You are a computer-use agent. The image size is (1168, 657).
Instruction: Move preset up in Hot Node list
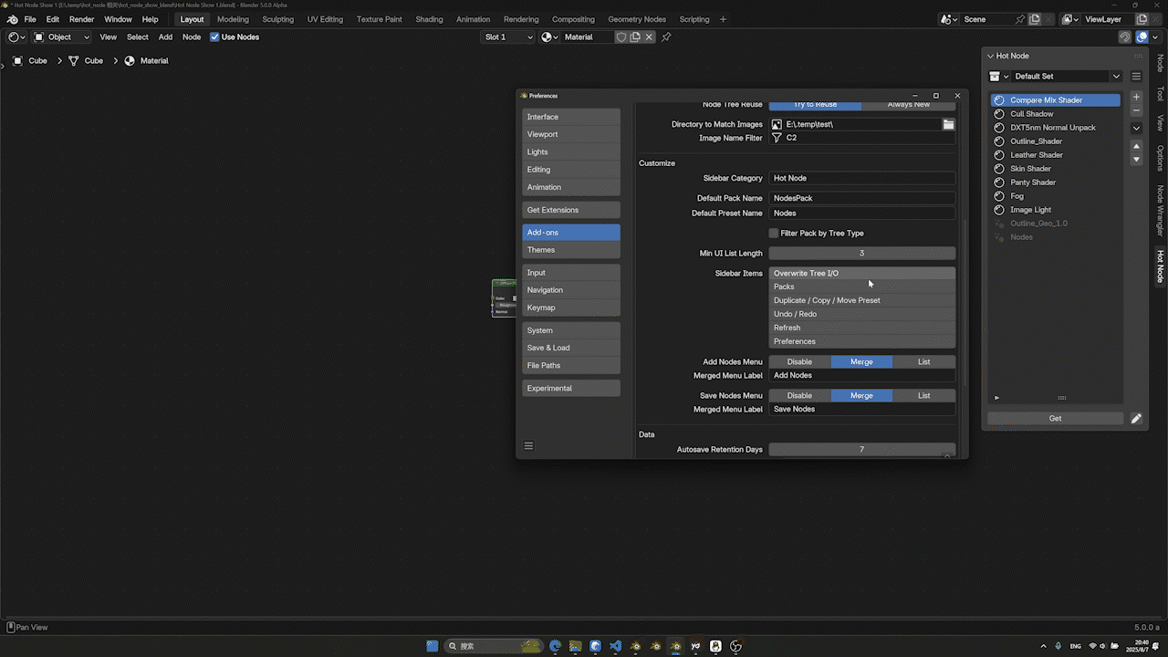[x=1136, y=146]
